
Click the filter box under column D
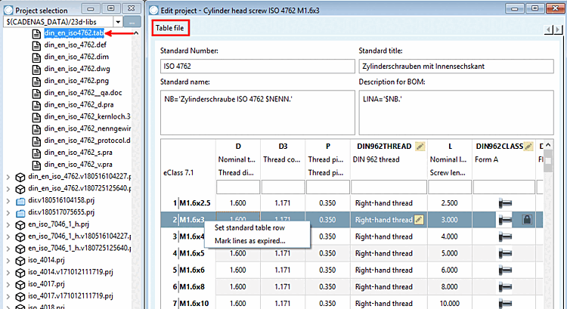coord(238,187)
